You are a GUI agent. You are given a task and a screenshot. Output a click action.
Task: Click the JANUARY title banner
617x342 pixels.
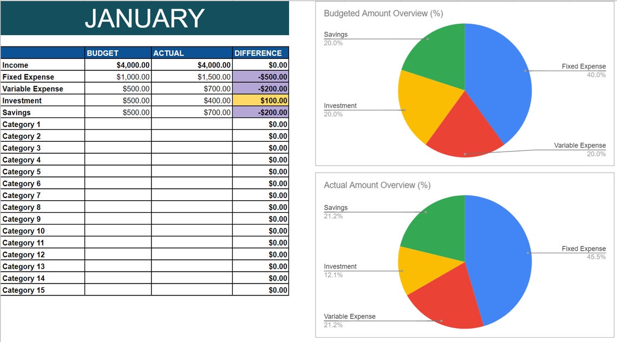pyautogui.click(x=146, y=18)
